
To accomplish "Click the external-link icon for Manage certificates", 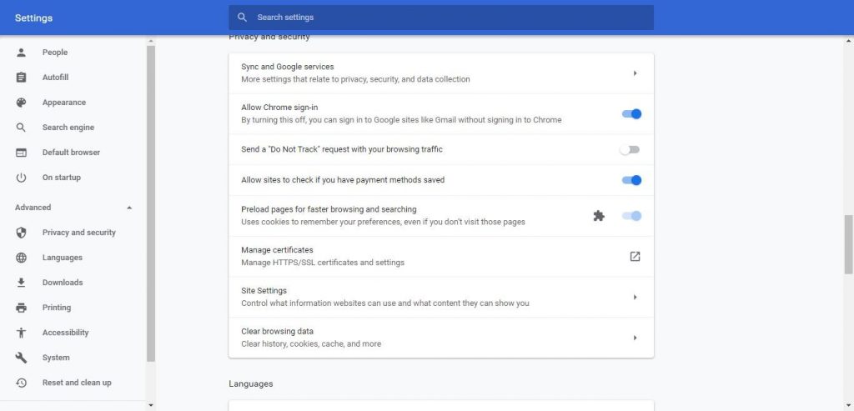I will [x=635, y=257].
